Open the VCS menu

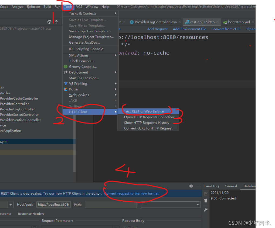pos(79,7)
